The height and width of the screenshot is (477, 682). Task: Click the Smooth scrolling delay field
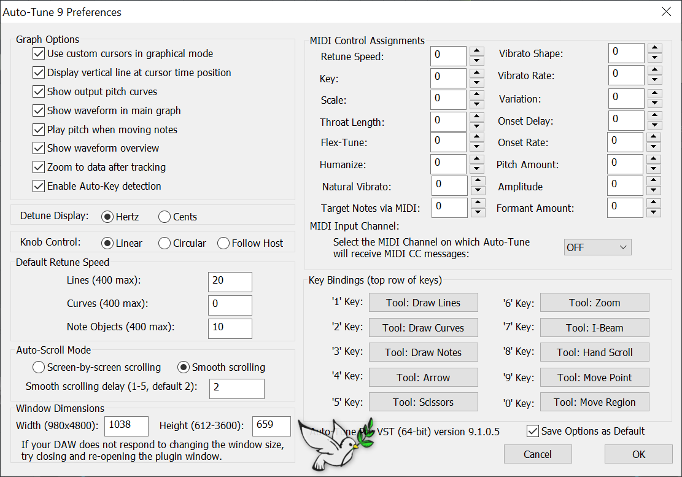point(237,389)
